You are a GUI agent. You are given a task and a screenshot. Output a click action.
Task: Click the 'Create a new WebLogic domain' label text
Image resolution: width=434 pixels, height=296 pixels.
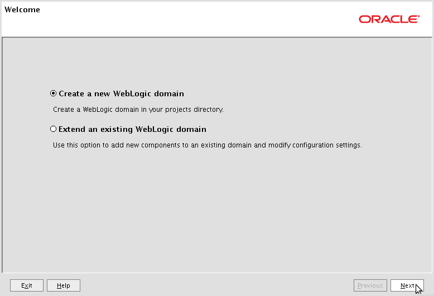click(x=121, y=93)
